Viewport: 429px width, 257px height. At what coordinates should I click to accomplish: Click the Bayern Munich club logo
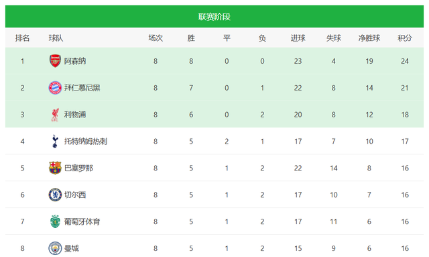(55, 88)
